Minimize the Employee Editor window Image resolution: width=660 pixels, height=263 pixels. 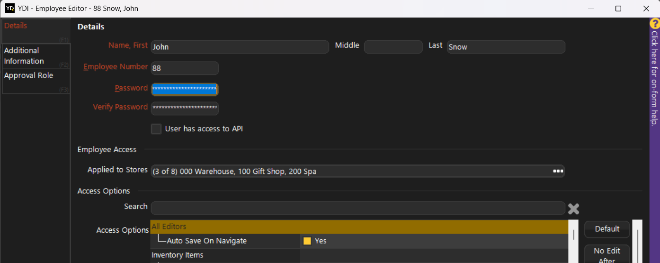point(590,9)
